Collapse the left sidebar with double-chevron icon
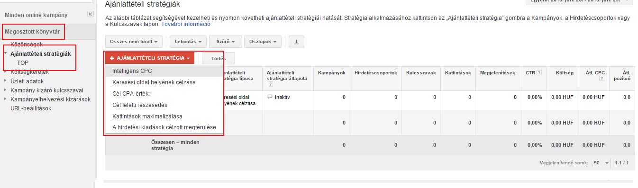This screenshot has height=188, width=638. [90, 14]
